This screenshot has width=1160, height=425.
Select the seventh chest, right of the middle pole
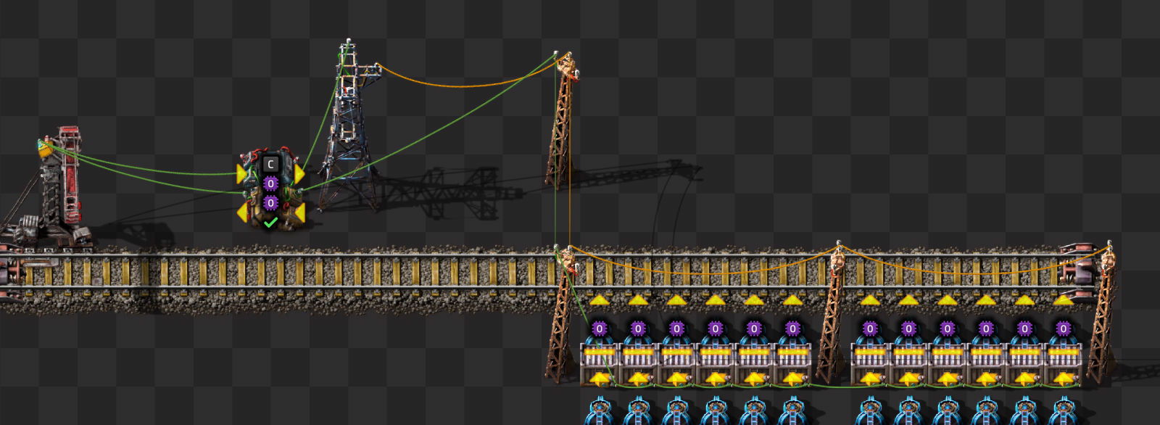pyautogui.click(x=870, y=364)
